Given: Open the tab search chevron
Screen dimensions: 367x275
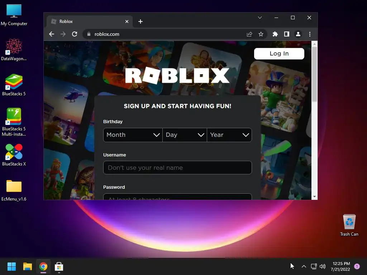Looking at the screenshot, I should (x=260, y=18).
